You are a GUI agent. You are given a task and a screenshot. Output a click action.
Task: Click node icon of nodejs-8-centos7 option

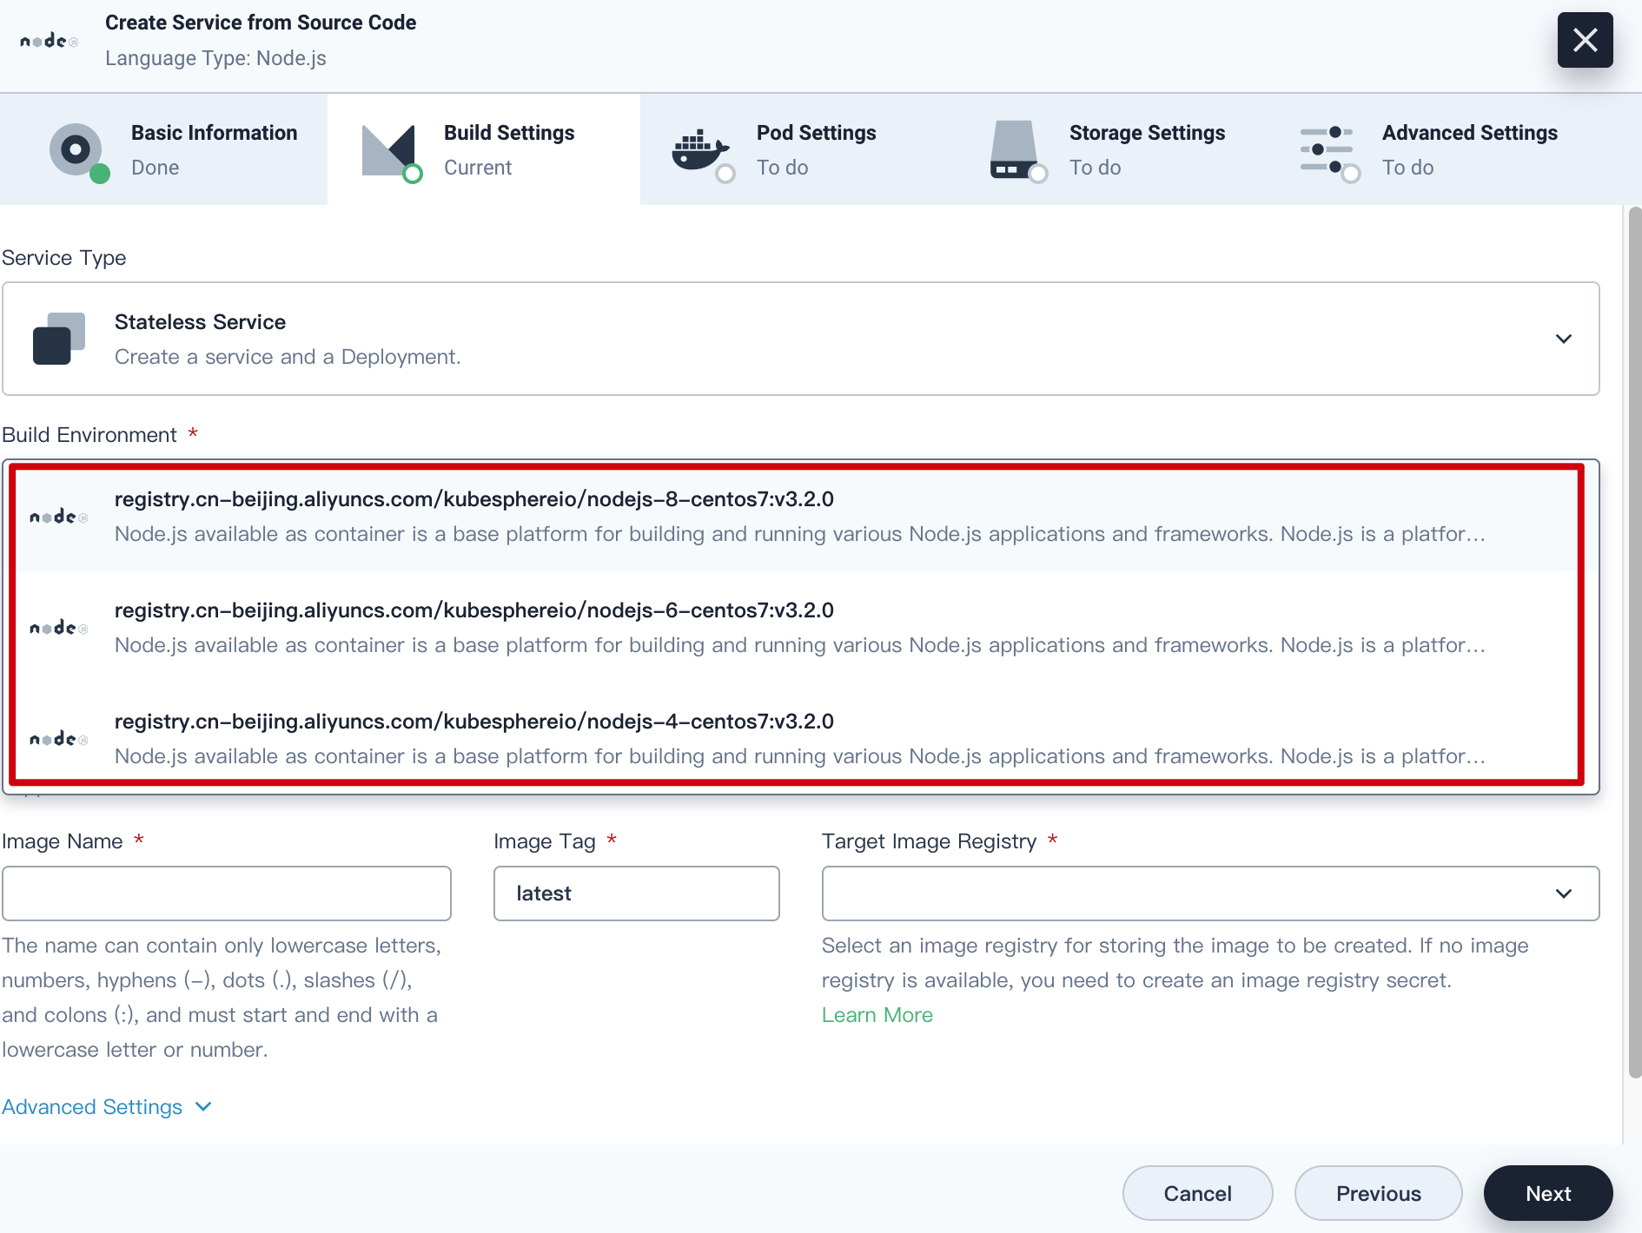click(x=59, y=517)
